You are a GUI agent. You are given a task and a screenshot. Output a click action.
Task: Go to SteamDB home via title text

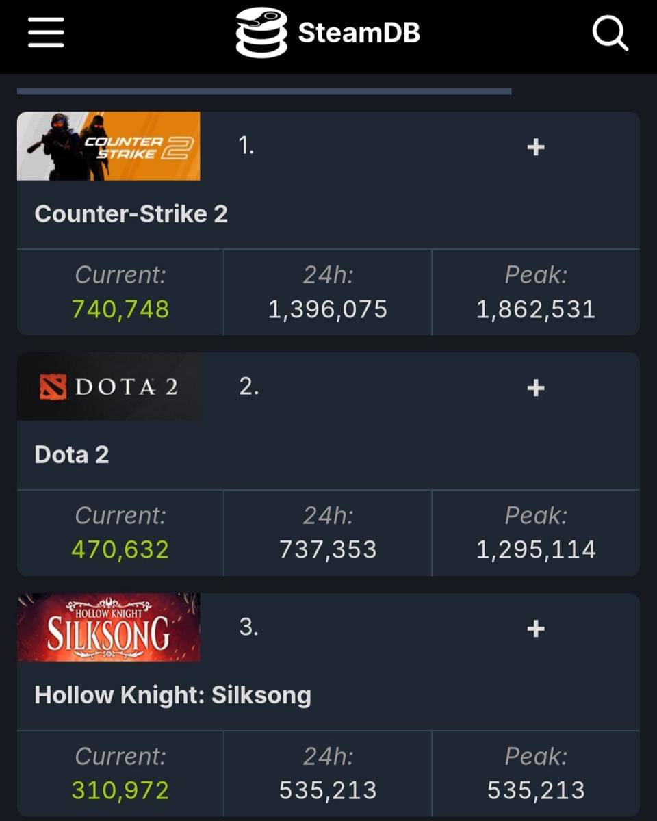coord(359,33)
